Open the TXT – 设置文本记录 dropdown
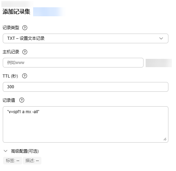The height and width of the screenshot is (171, 176). pyautogui.click(x=86, y=38)
